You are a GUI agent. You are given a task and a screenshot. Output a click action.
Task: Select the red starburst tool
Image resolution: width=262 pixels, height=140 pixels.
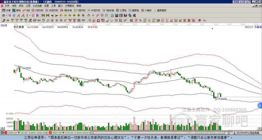[x=57, y=20]
